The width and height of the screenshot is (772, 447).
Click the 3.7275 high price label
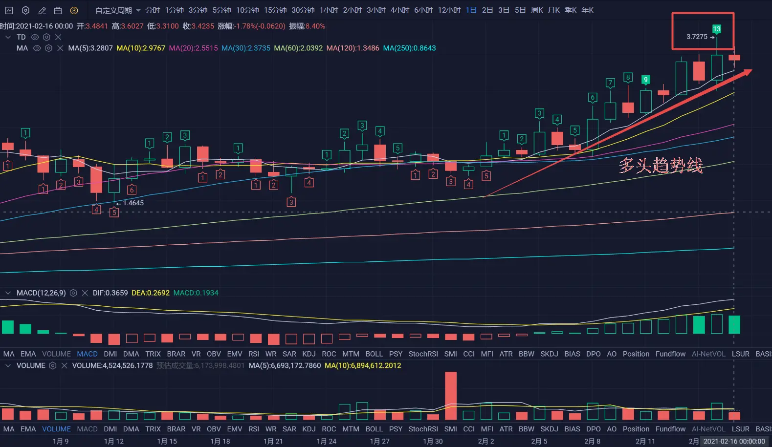[697, 37]
